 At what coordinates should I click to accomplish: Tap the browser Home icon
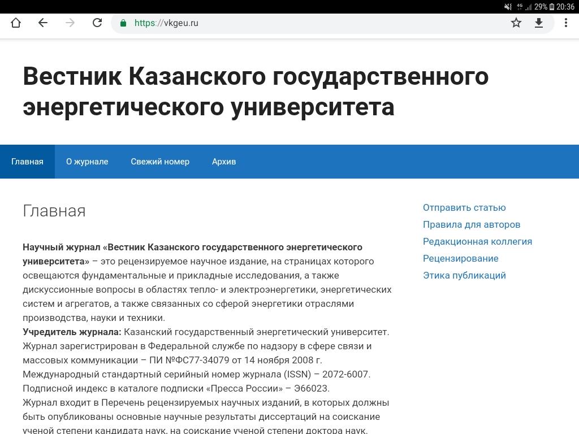[x=16, y=23]
